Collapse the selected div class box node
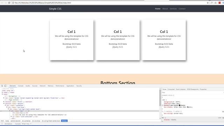This screenshot has height=126, width=224. point(10,111)
